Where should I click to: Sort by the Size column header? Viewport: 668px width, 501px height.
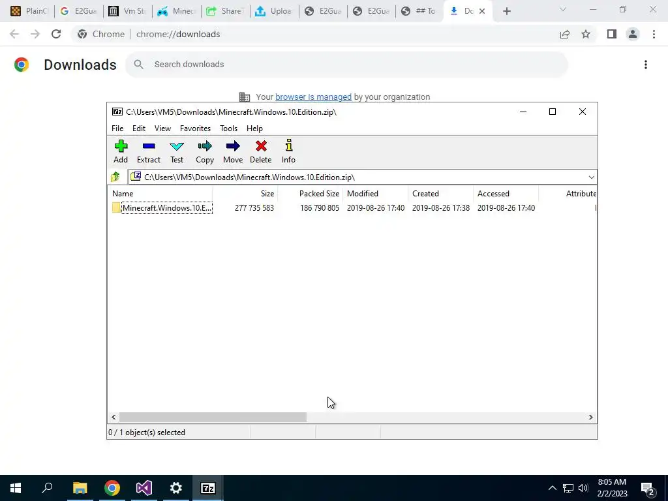click(245, 193)
